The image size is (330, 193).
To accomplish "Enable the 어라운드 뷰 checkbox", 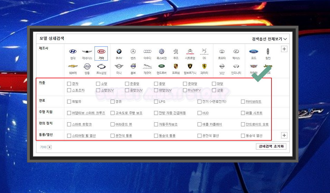I will tap(113, 124).
